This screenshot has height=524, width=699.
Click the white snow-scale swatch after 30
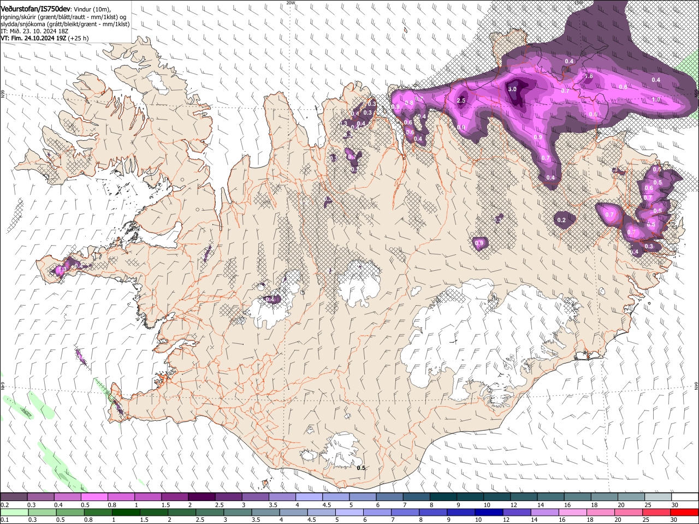(x=685, y=497)
